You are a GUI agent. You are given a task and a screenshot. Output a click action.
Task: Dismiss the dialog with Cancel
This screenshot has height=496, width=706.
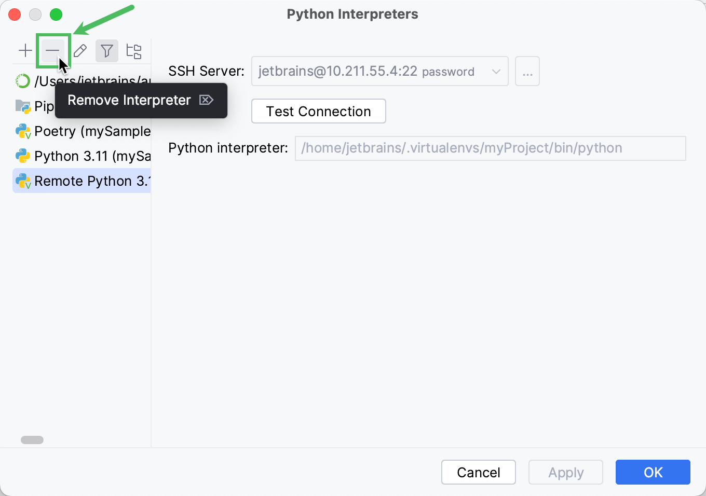[478, 472]
